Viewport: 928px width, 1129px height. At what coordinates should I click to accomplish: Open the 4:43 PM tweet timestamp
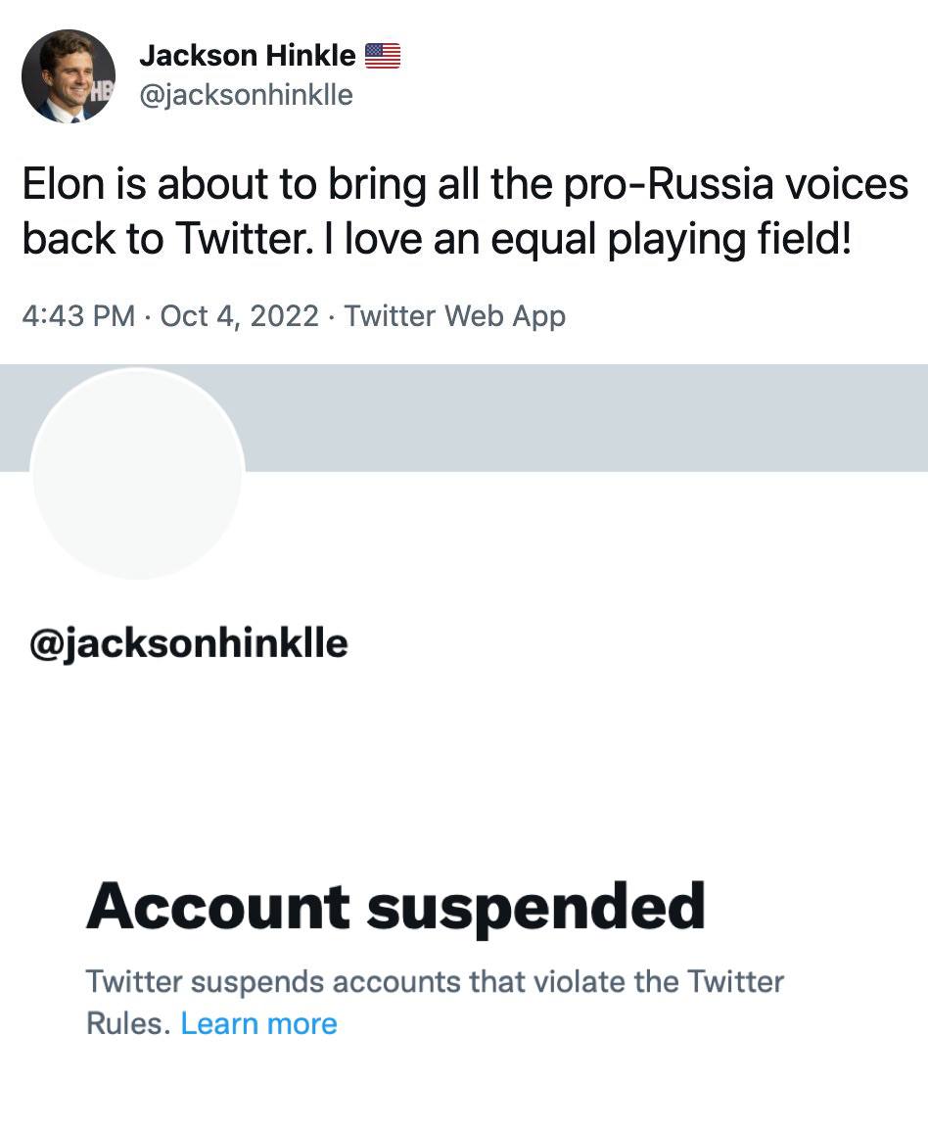[x=78, y=316]
